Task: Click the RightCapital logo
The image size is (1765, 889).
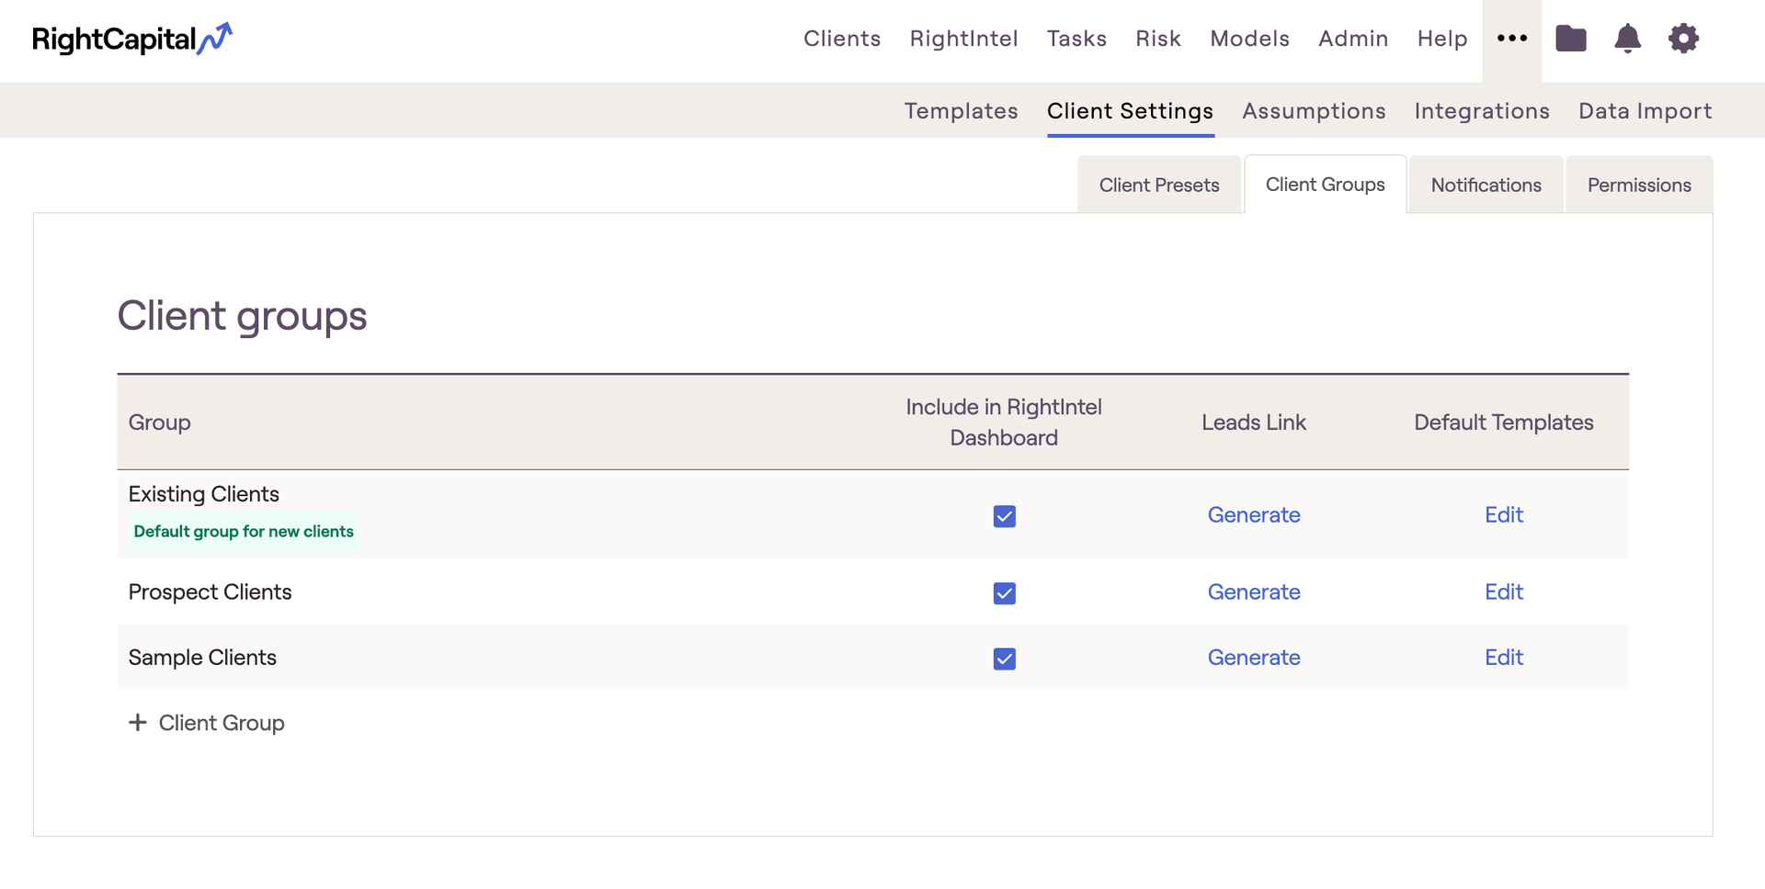Action: coord(131,39)
